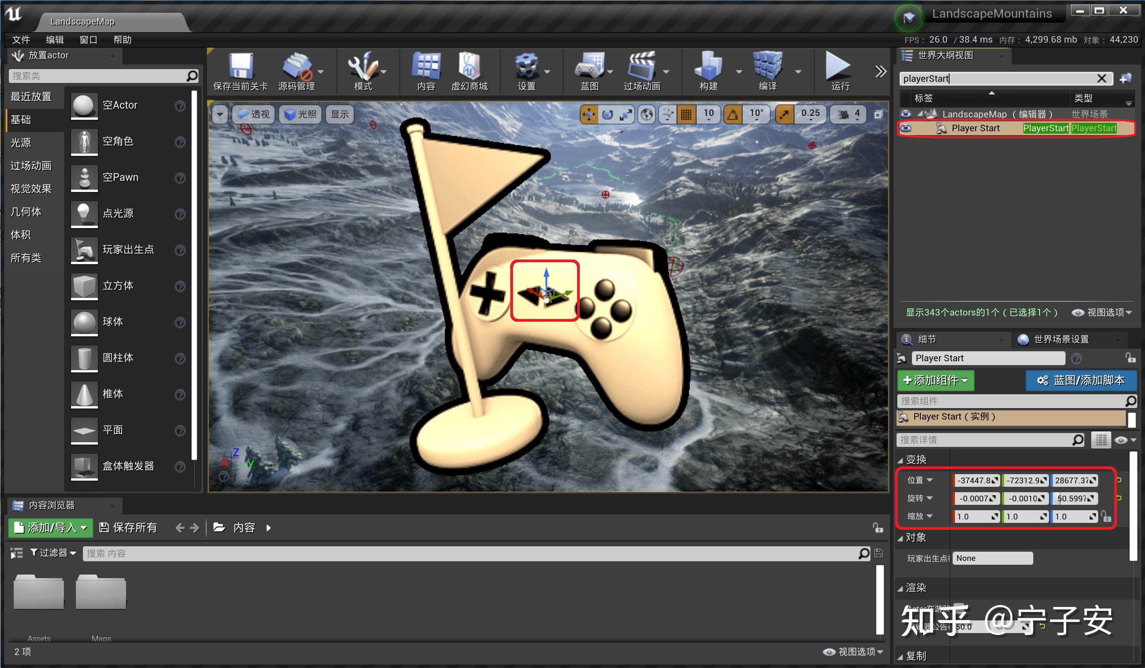Open grid snap value 10 dropdown
This screenshot has height=668, width=1145.
click(x=709, y=114)
